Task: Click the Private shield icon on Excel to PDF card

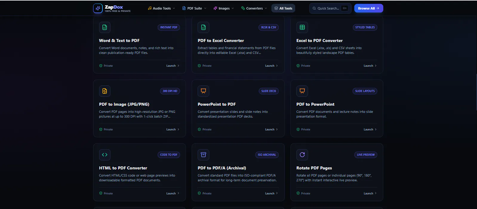Action: (x=298, y=66)
